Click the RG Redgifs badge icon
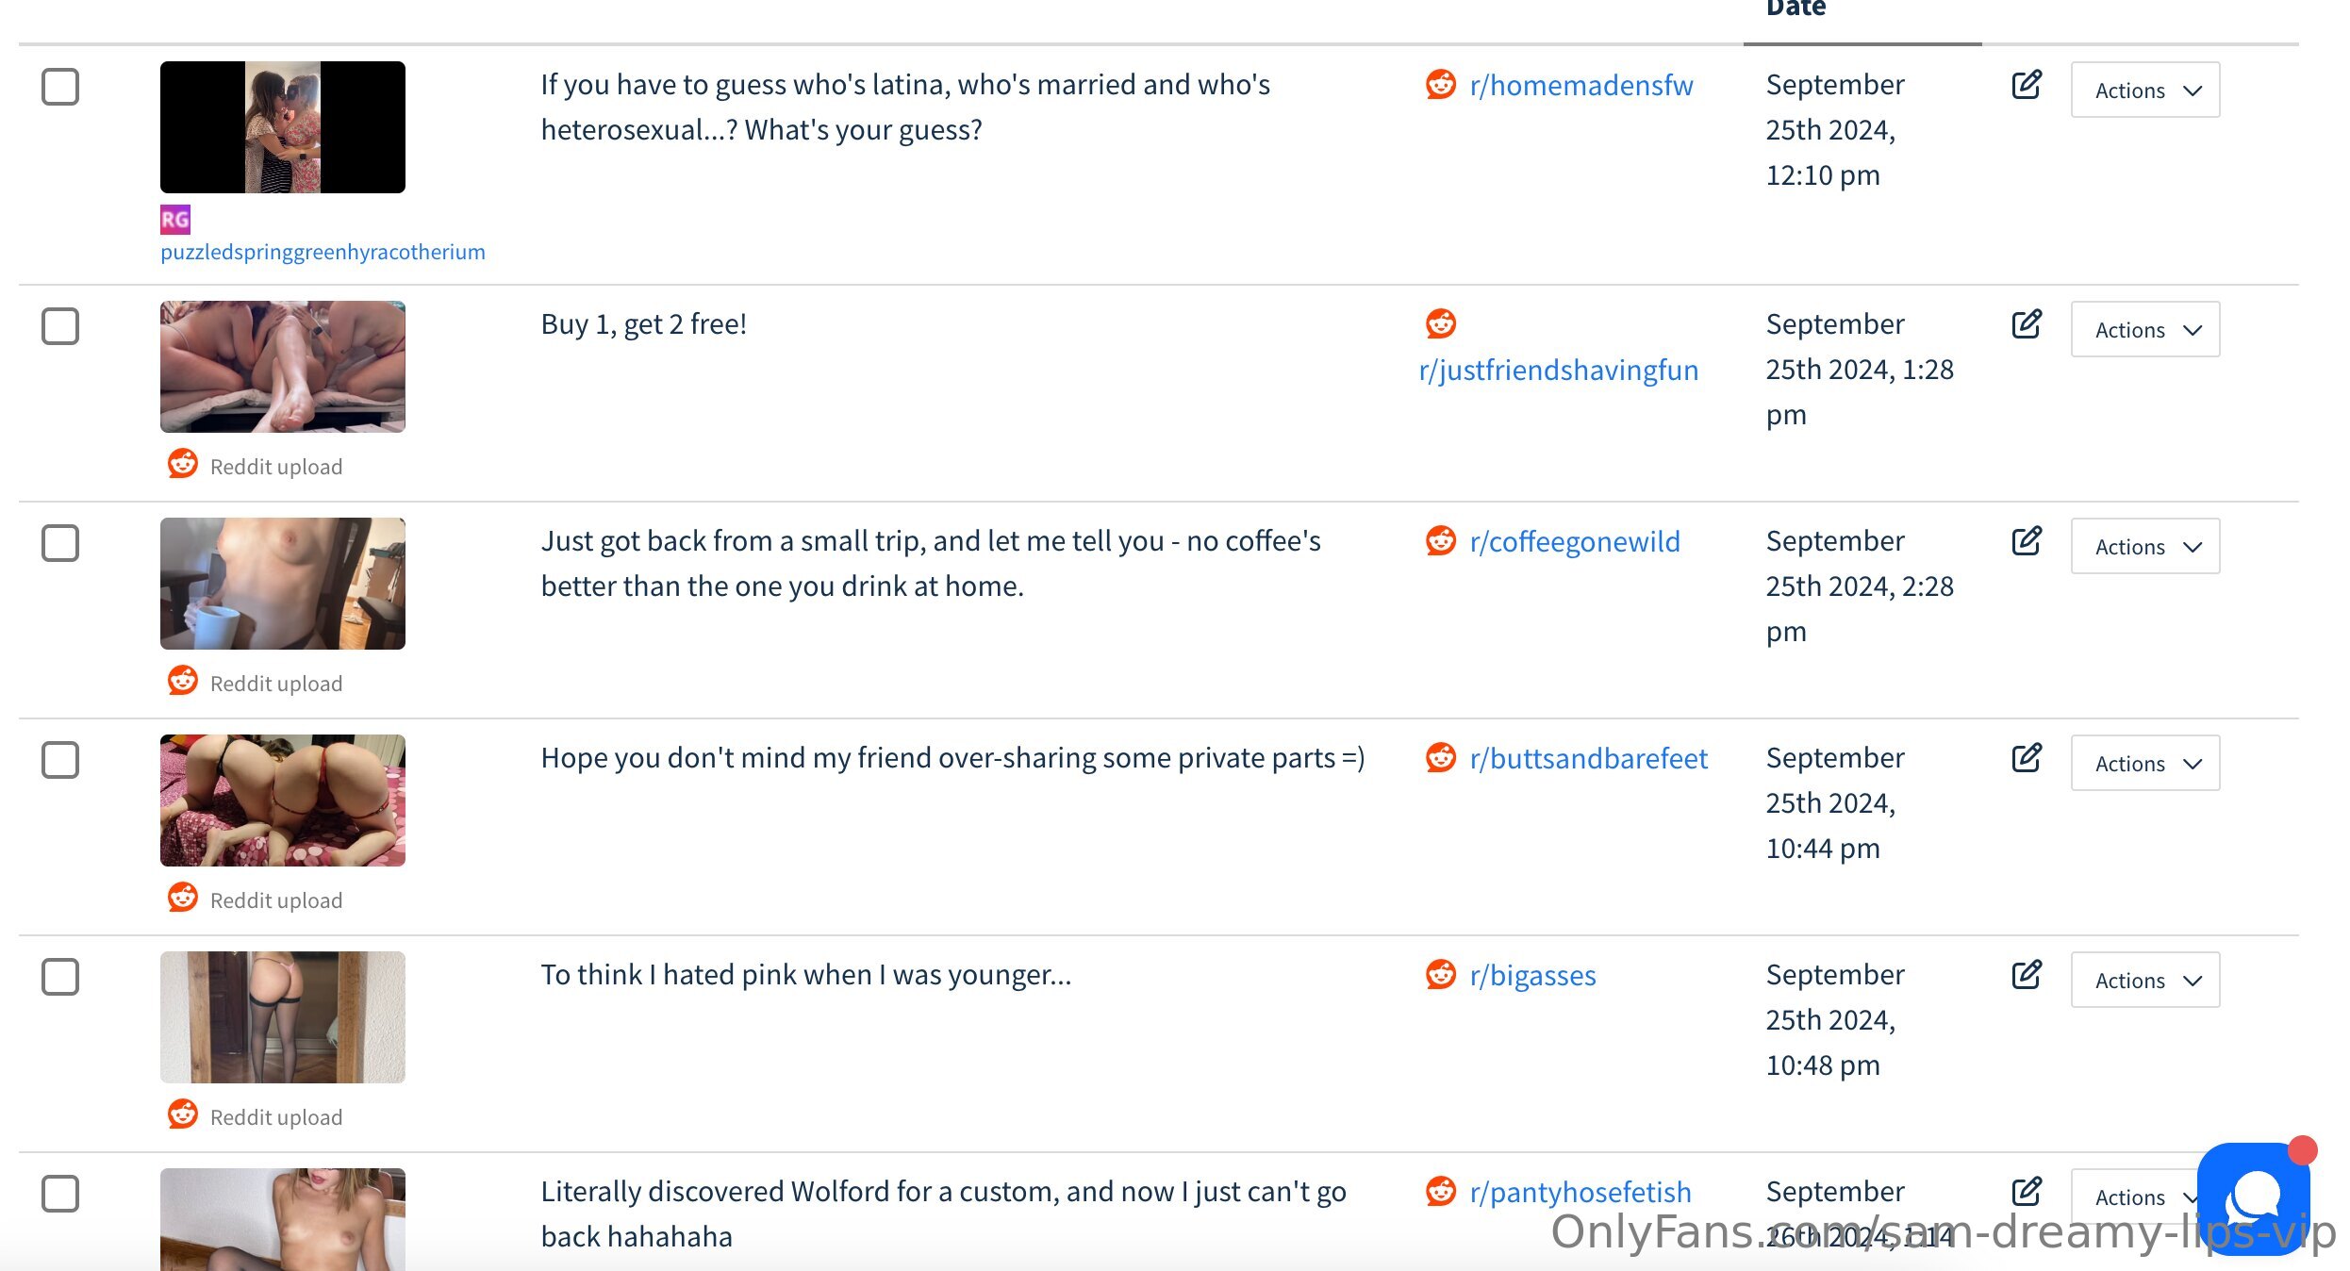Viewport: 2350px width, 1271px height. 175,220
